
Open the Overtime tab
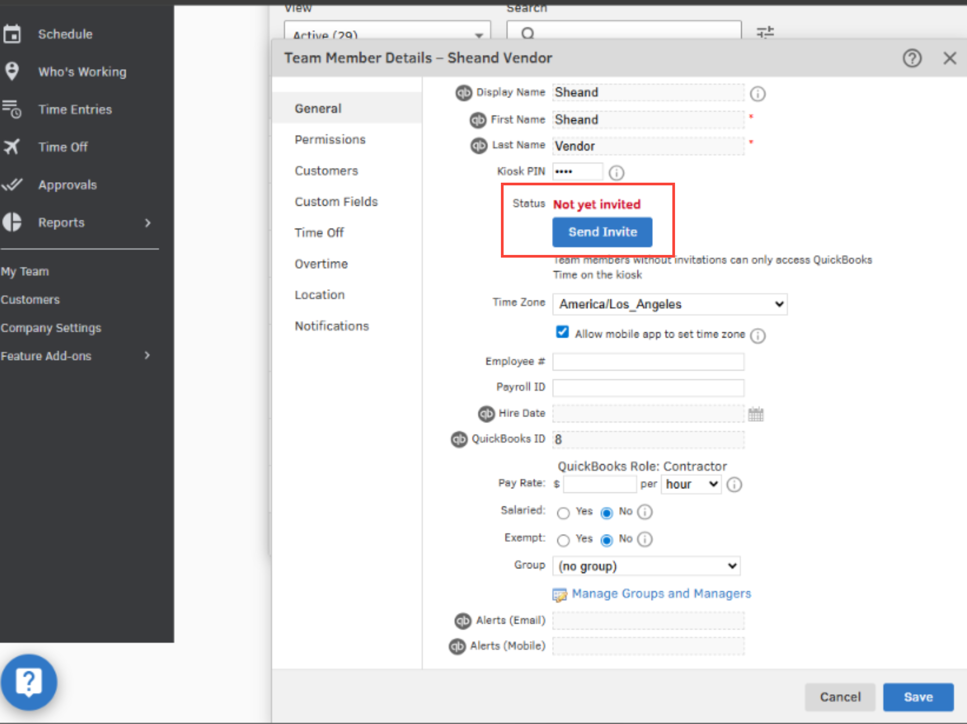pos(321,264)
